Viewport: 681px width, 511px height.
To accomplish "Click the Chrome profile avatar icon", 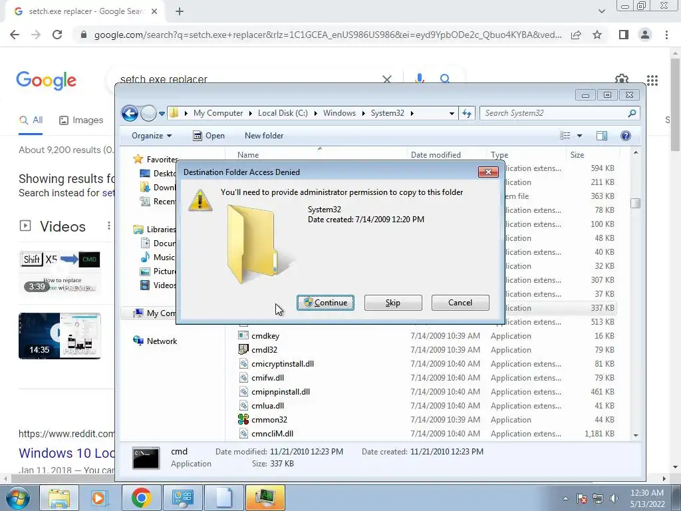I will (645, 35).
